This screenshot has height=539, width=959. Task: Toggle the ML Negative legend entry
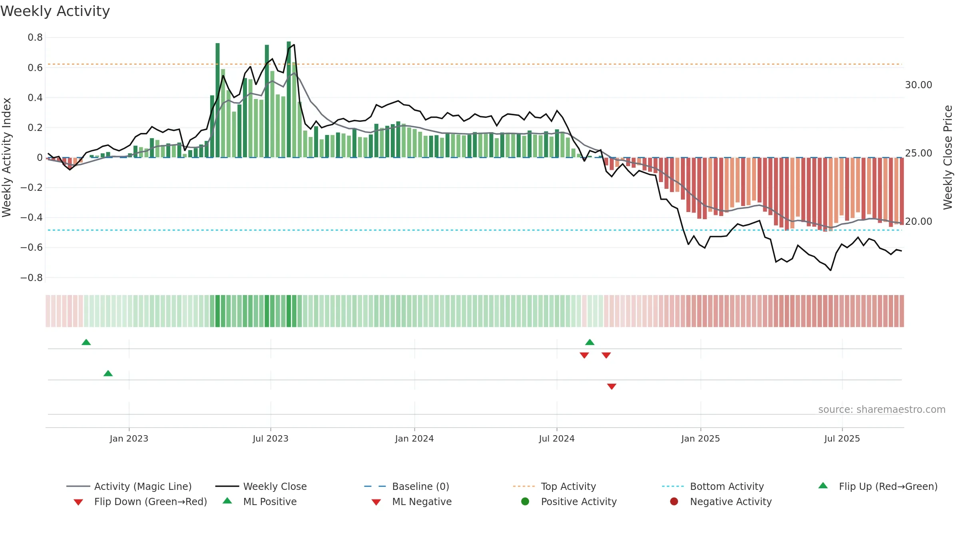412,501
